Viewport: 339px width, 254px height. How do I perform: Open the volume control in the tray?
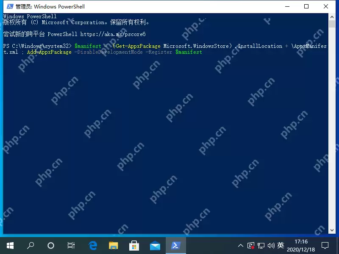(x=271, y=245)
